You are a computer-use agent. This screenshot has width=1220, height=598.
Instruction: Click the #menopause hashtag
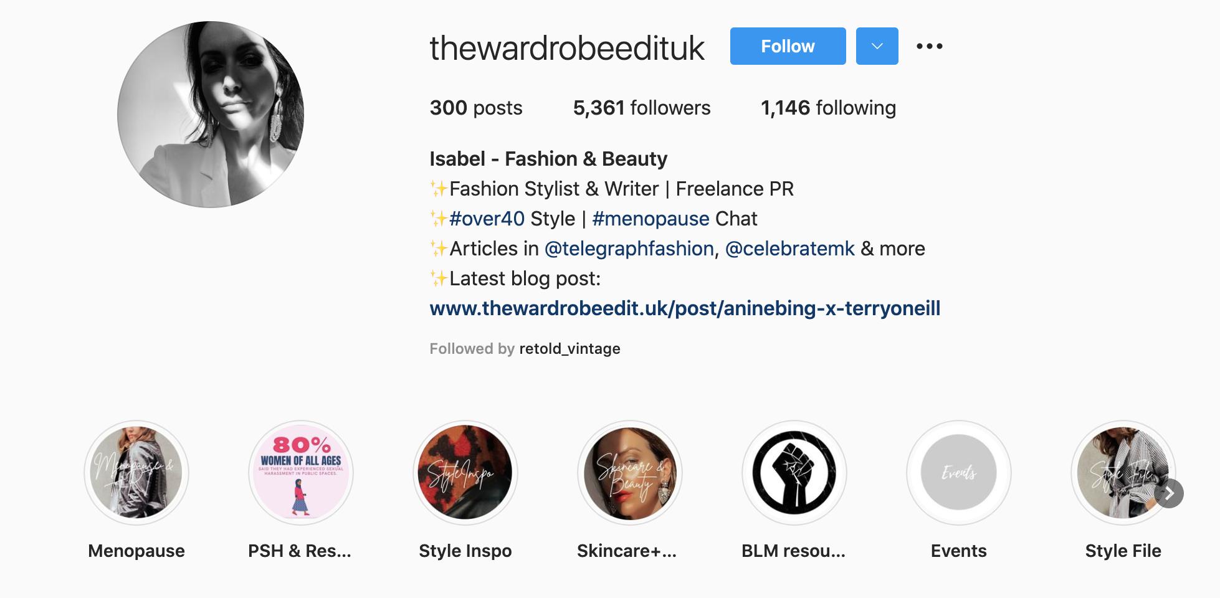point(651,219)
